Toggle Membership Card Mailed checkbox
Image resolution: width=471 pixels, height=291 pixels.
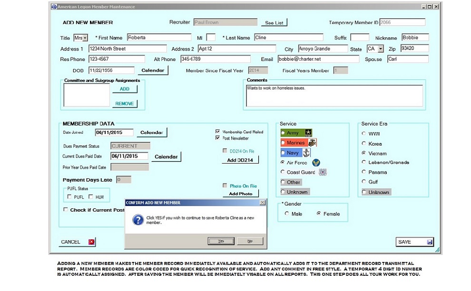click(x=217, y=132)
